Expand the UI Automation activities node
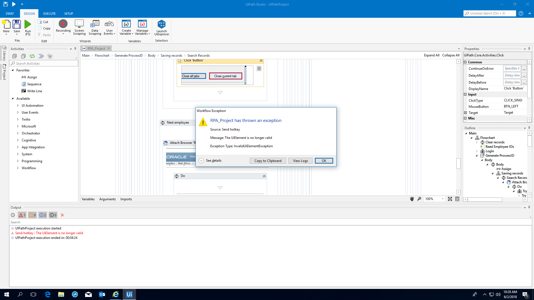The image size is (534, 300). [18, 106]
